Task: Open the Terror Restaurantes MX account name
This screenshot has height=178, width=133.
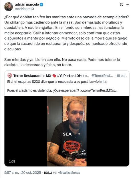Action: click(x=32, y=76)
